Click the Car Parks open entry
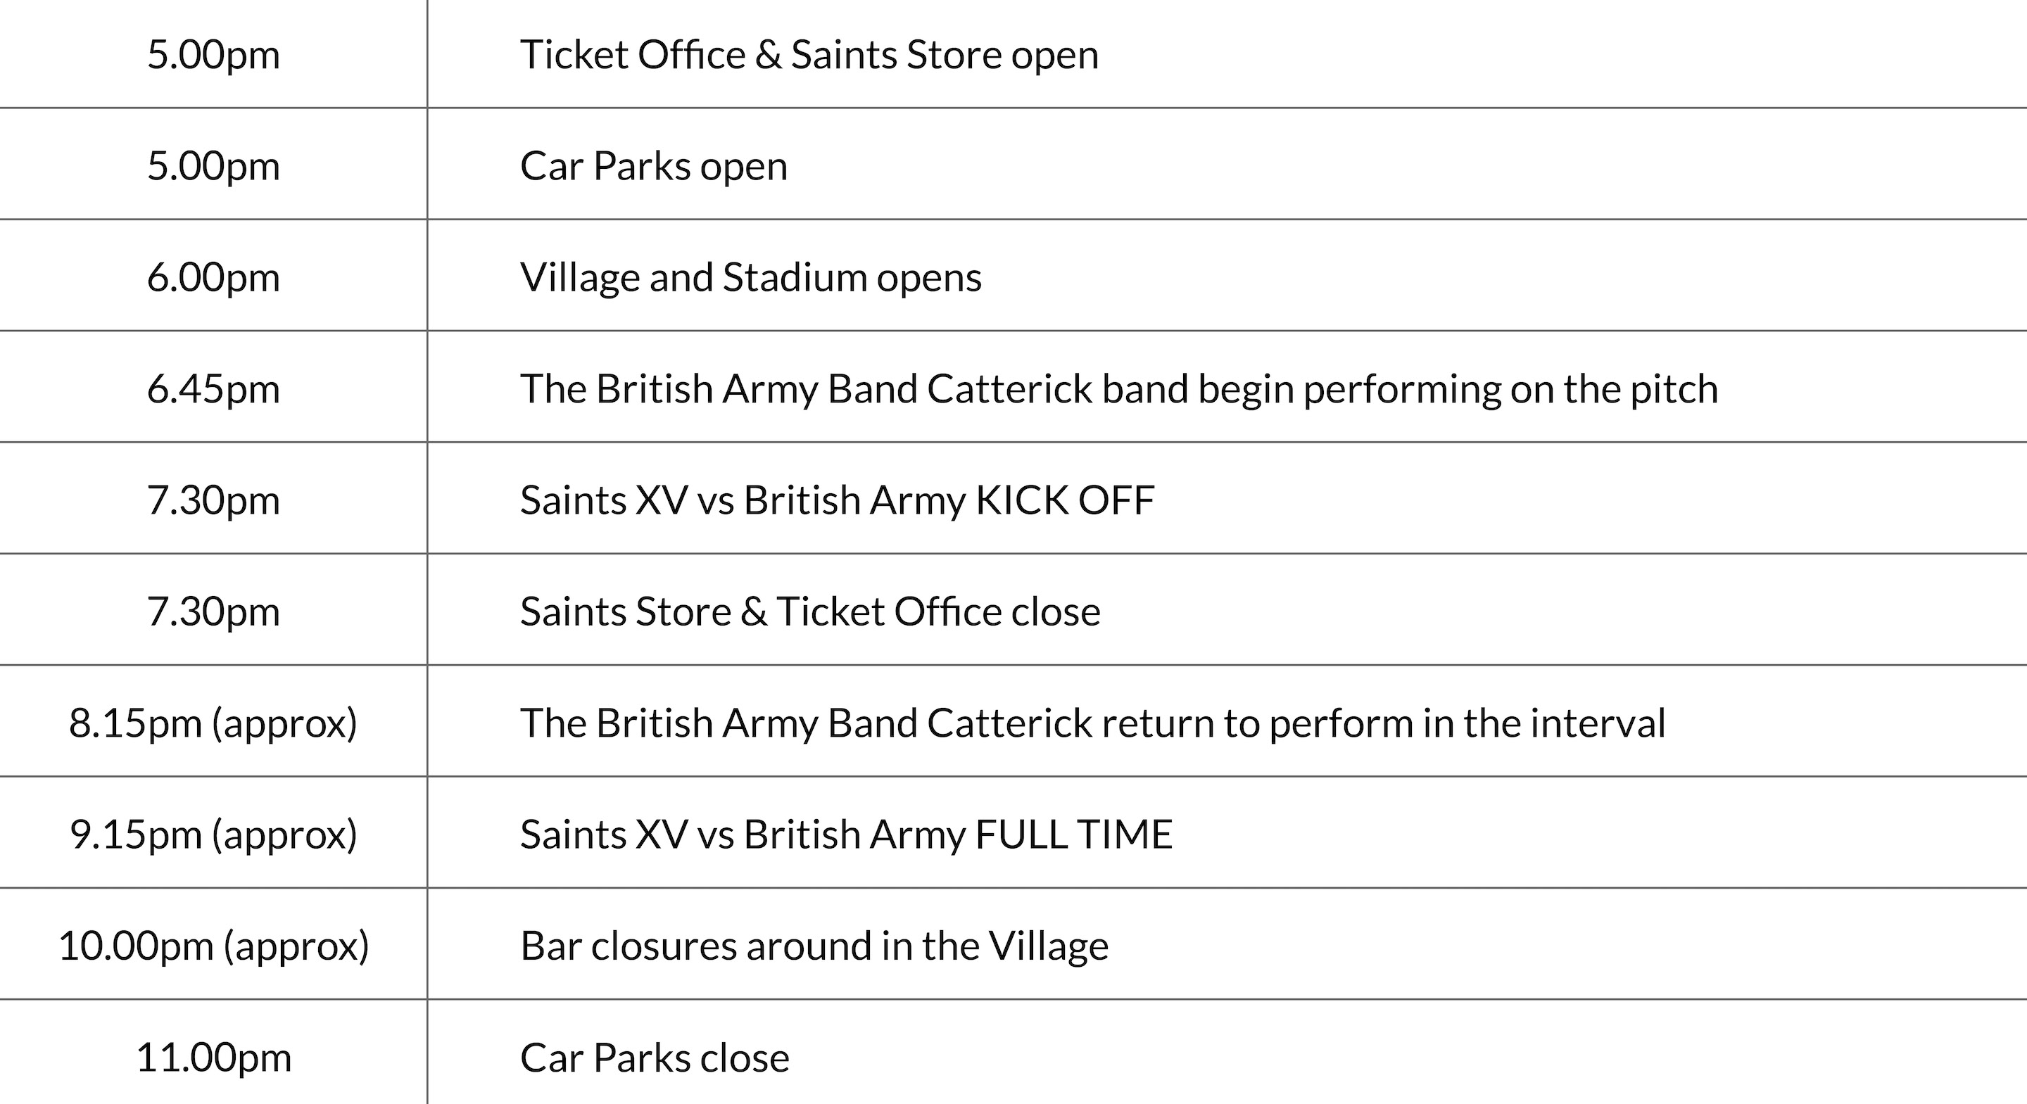The height and width of the screenshot is (1104, 2027). coord(654,166)
